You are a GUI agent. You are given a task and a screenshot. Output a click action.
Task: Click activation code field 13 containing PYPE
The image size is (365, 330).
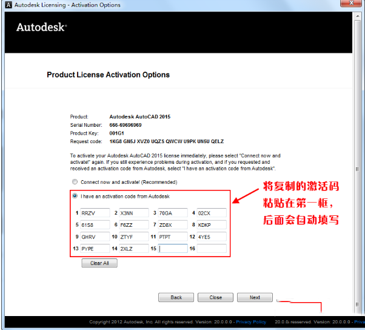pos(95,249)
